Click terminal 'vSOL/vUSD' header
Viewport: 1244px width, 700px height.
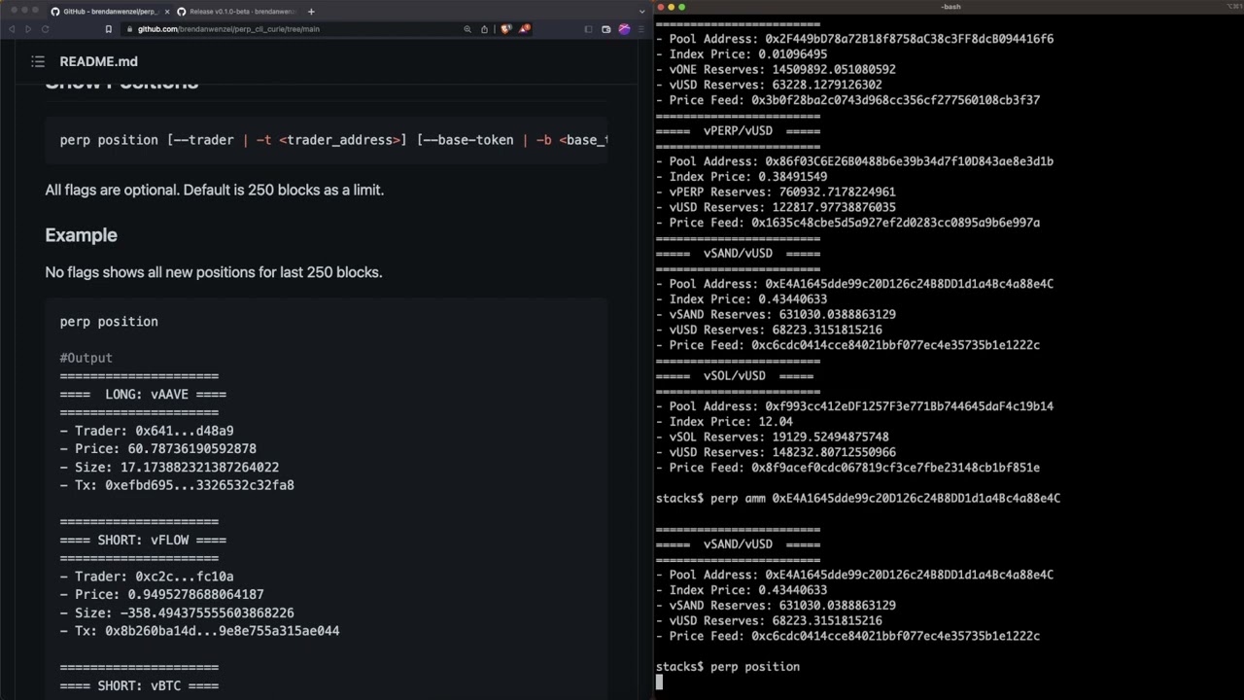pos(735,376)
